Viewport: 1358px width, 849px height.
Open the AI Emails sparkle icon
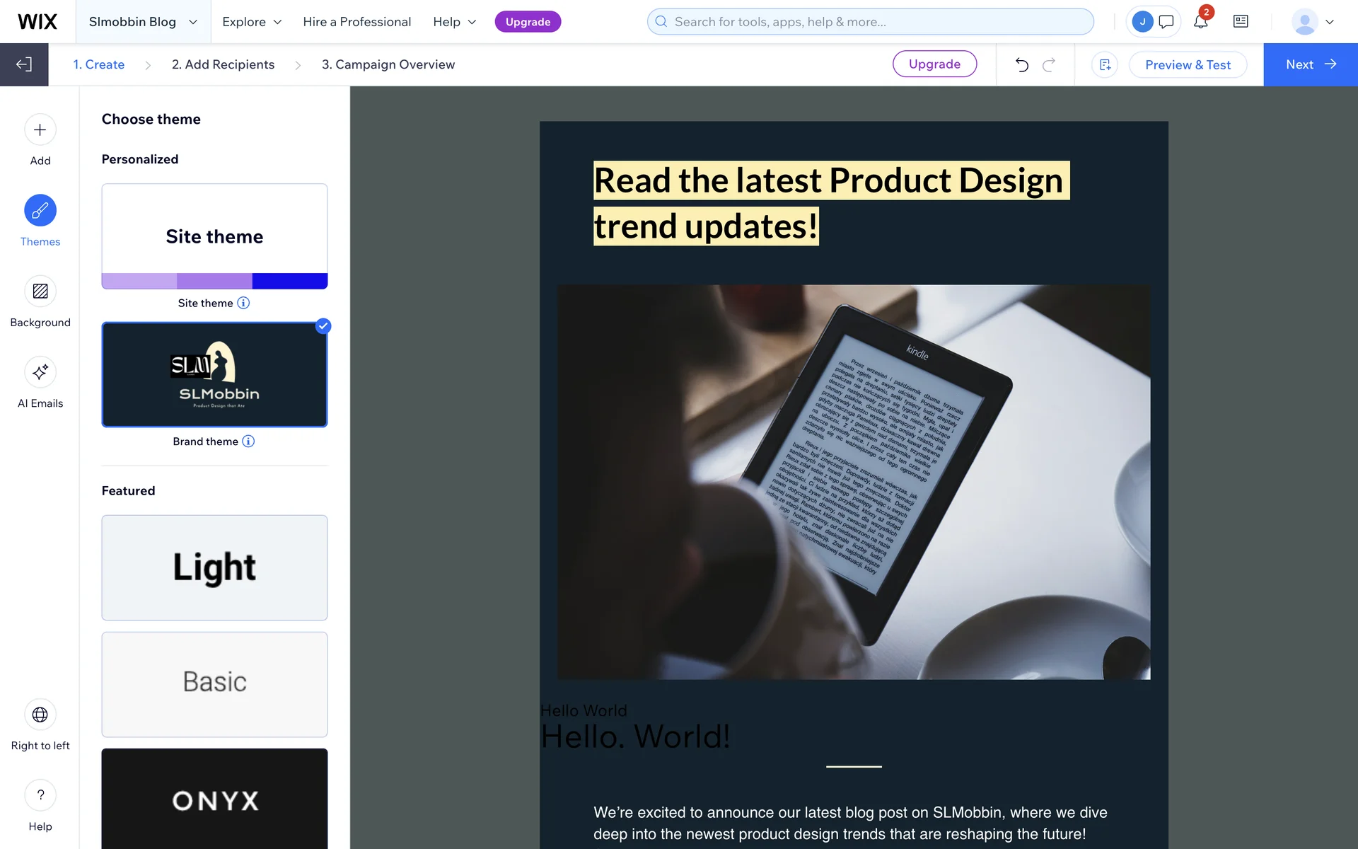40,372
